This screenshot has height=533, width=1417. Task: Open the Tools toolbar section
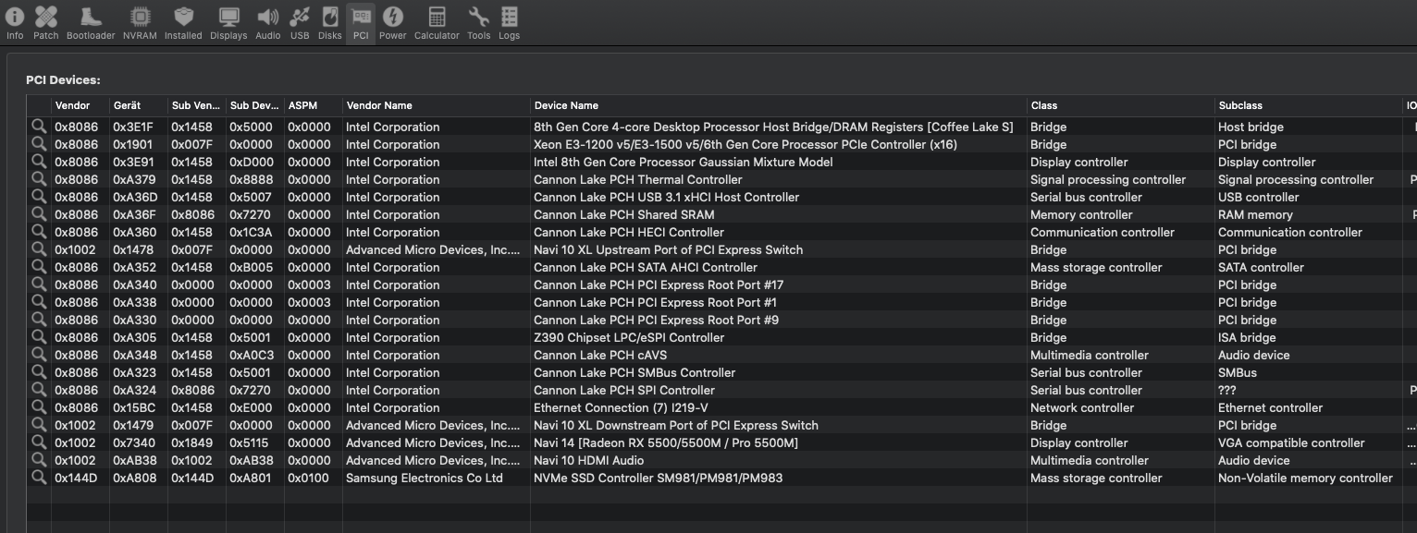pos(478,22)
